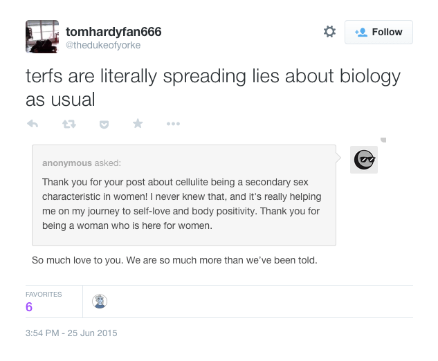Open the favoriting user's small avatar
The image size is (438, 361).
coord(100,302)
